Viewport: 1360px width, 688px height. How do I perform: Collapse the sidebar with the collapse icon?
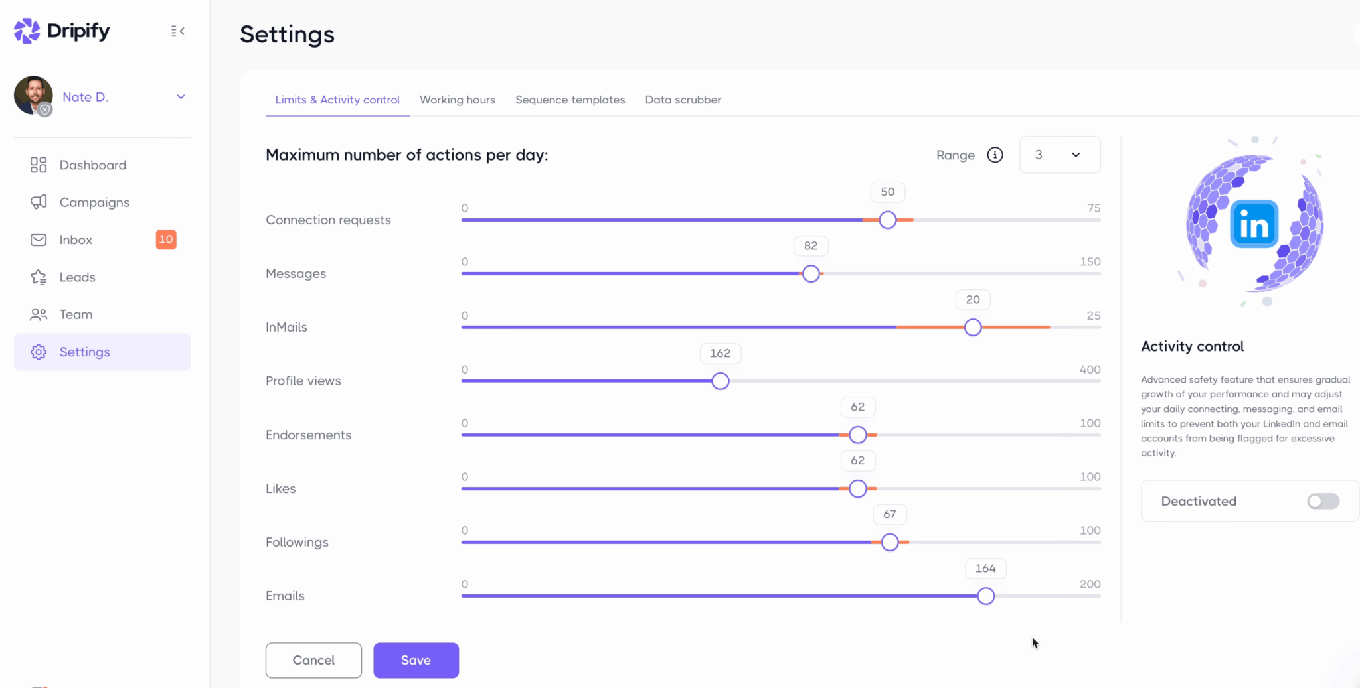point(177,31)
